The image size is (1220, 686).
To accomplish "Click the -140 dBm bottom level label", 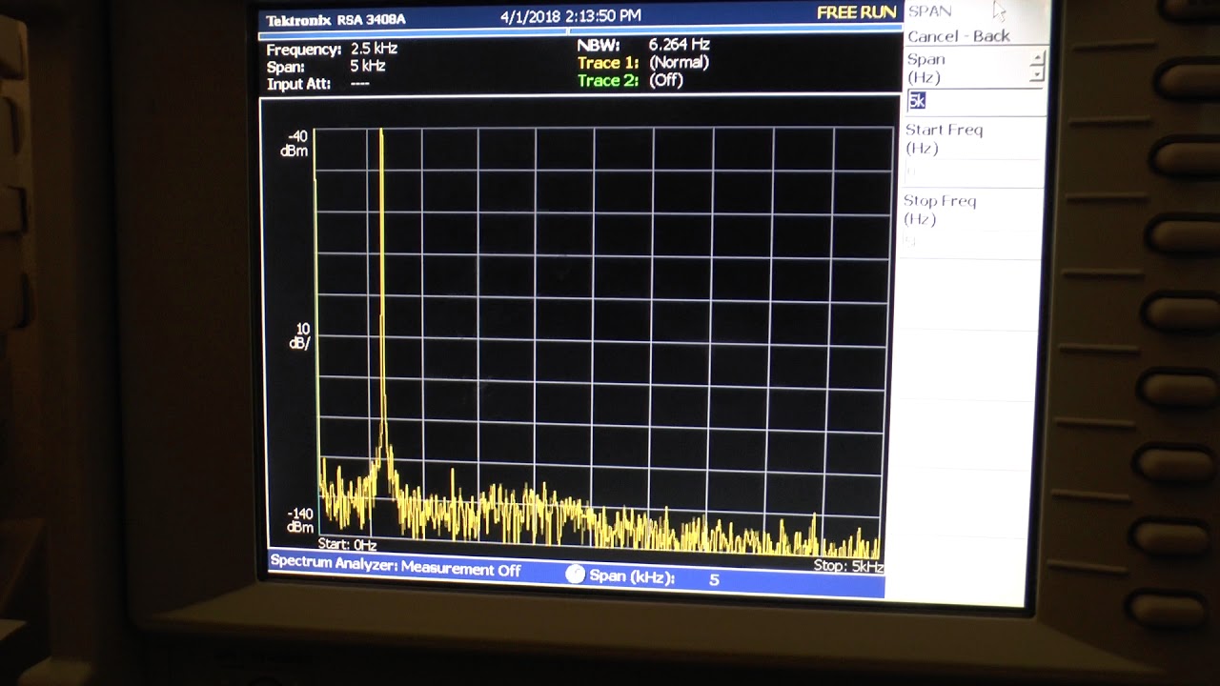I will point(299,520).
